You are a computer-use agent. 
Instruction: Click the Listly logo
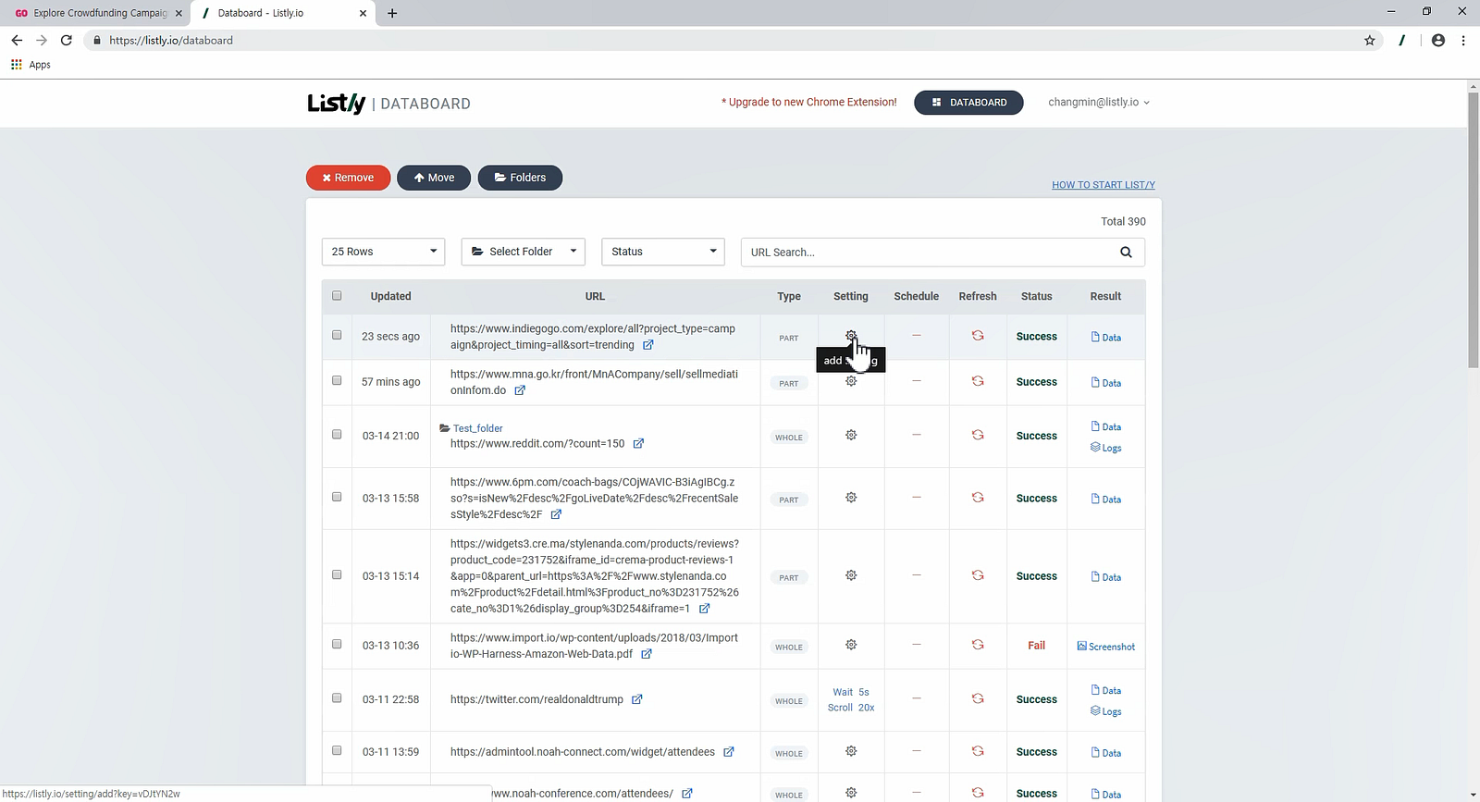click(337, 103)
